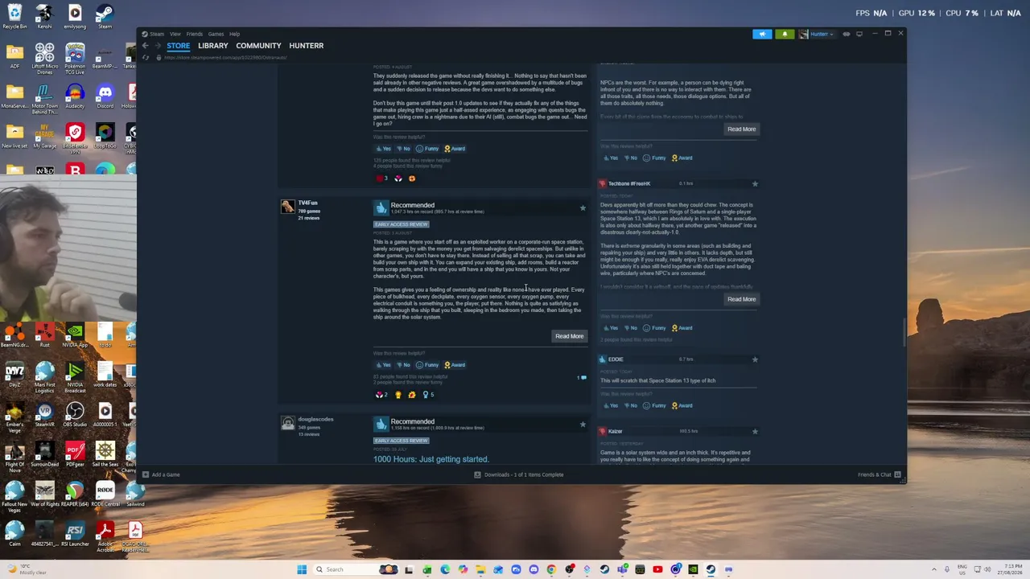Open the View menu
Screen dimensions: 1030x579
coord(175,34)
